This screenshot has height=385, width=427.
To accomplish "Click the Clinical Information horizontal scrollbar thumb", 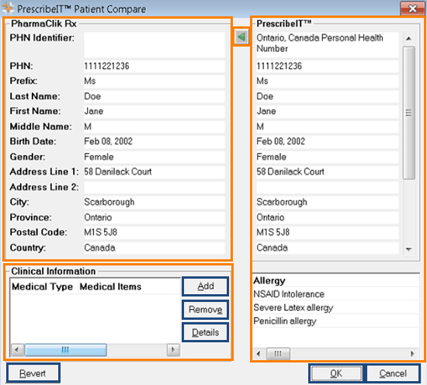I will 65,349.
